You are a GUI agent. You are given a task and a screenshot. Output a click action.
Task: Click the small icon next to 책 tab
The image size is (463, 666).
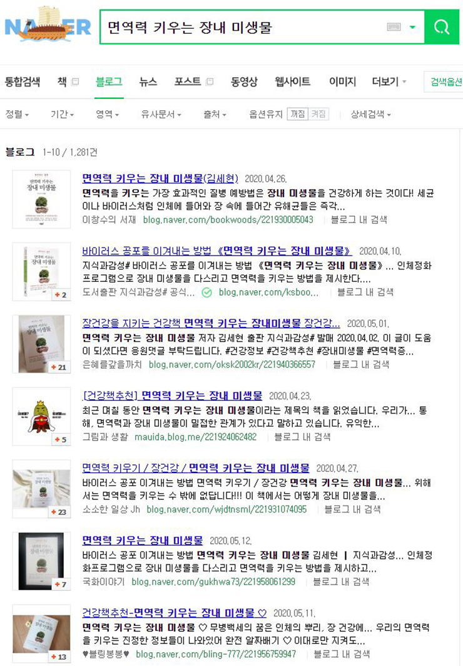pyautogui.click(x=75, y=81)
